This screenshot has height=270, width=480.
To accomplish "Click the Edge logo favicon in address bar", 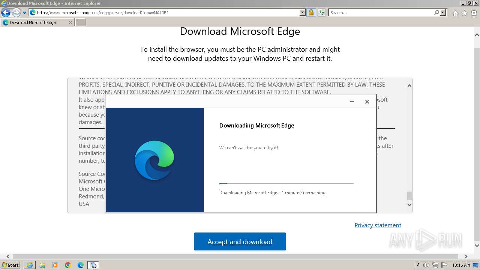I will pos(33,13).
